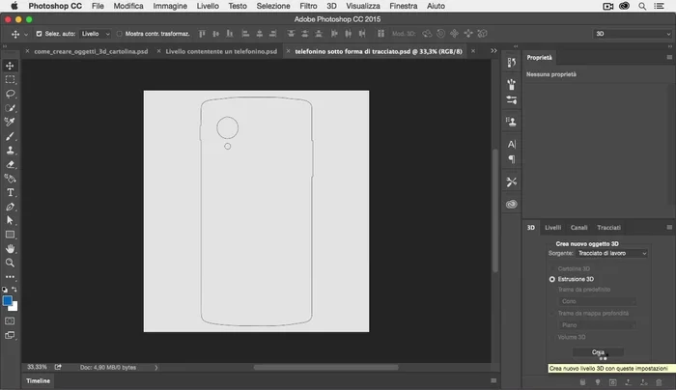This screenshot has height=390, width=676.
Task: Enable Mostra contr. trasformaz. checkbox
Action: 120,33
